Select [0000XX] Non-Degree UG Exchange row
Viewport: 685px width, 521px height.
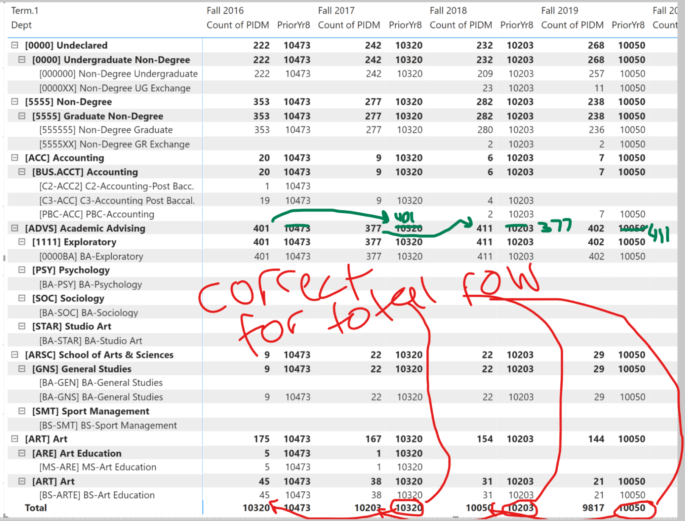(115, 88)
